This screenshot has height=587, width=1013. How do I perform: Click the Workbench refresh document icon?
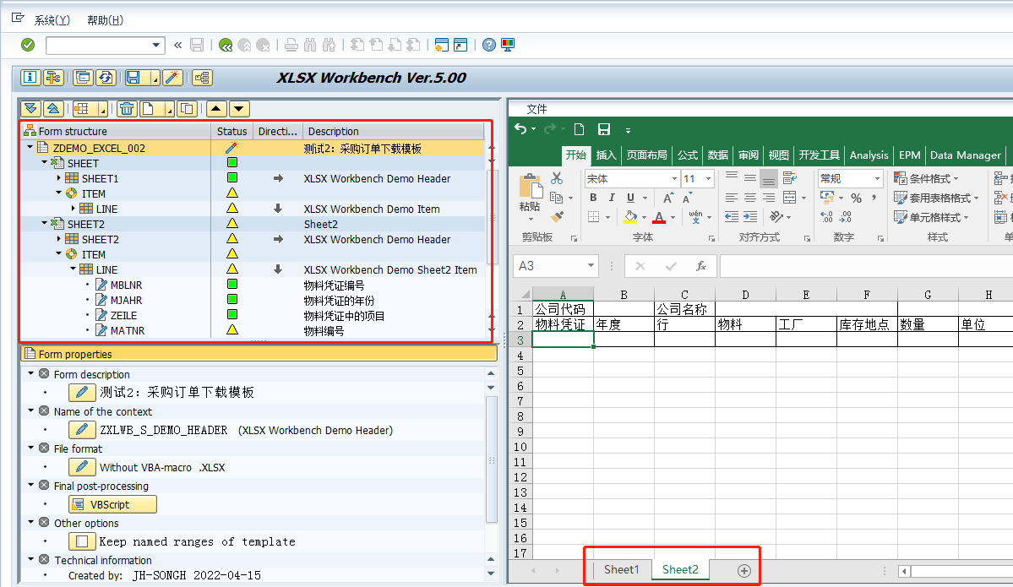click(x=106, y=78)
